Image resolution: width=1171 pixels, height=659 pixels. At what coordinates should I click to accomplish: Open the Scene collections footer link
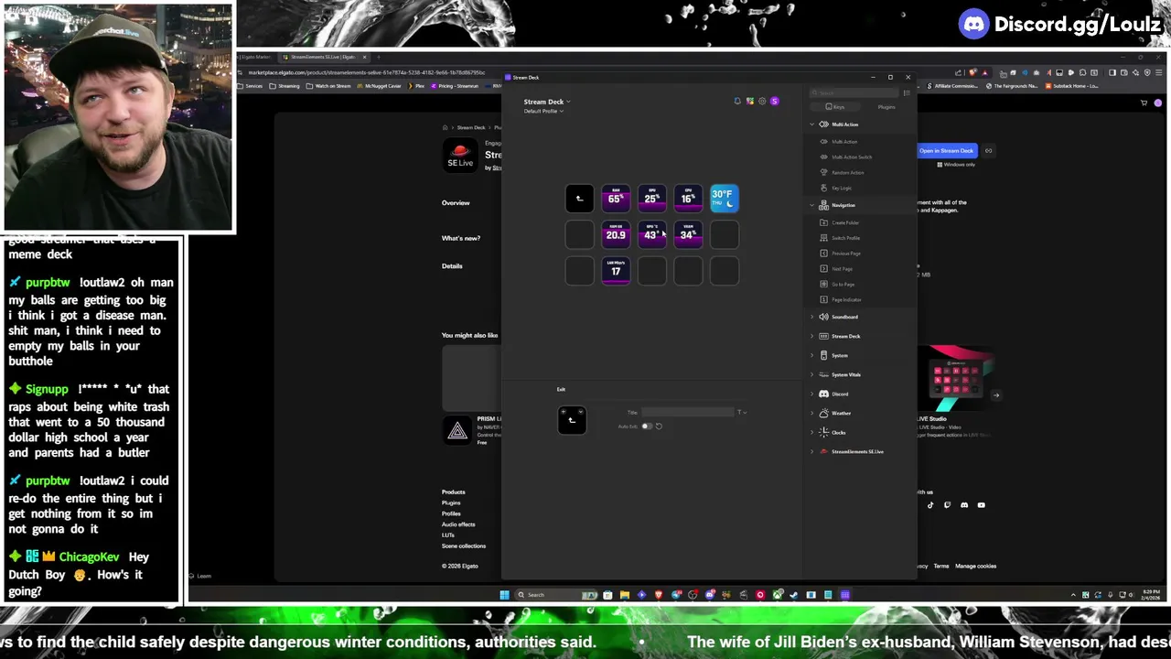pos(464,546)
